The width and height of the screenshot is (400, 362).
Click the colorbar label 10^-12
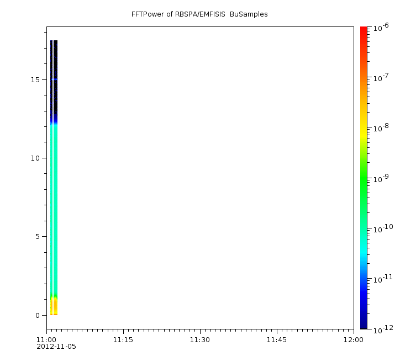point(383,329)
